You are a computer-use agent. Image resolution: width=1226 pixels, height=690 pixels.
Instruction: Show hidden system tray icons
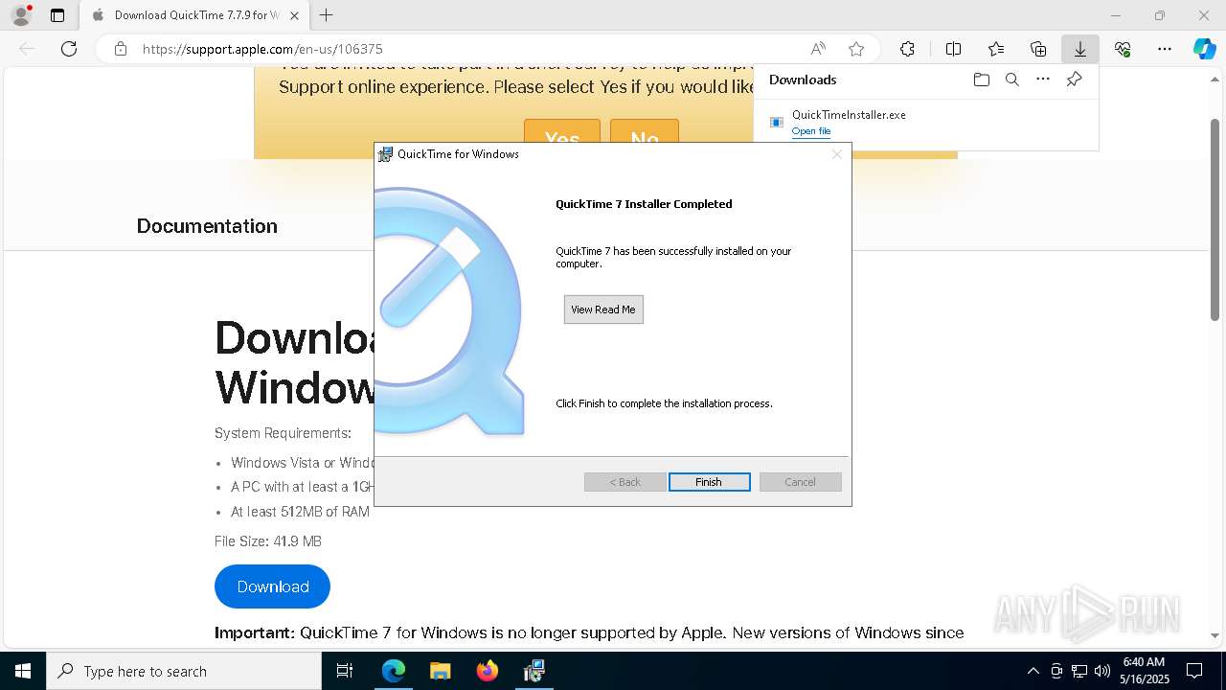[x=1033, y=671]
